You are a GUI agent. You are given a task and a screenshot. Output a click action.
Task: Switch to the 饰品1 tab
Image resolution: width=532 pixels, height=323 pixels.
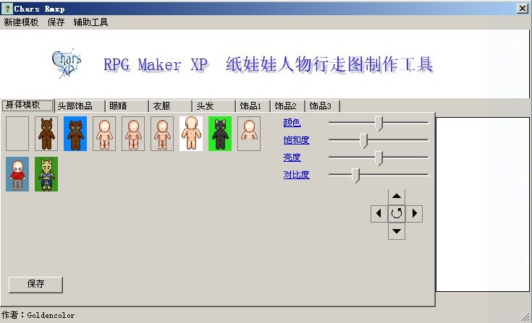(x=253, y=106)
